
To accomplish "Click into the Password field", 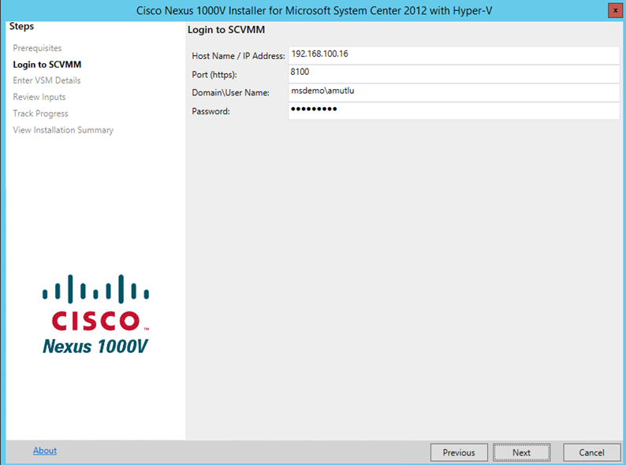I will [x=454, y=111].
